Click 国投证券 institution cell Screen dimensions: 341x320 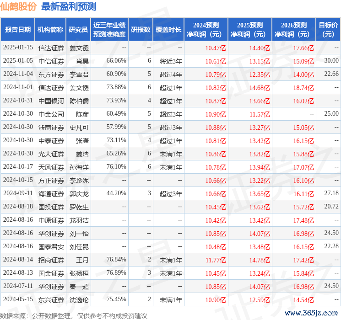[x=51, y=207]
